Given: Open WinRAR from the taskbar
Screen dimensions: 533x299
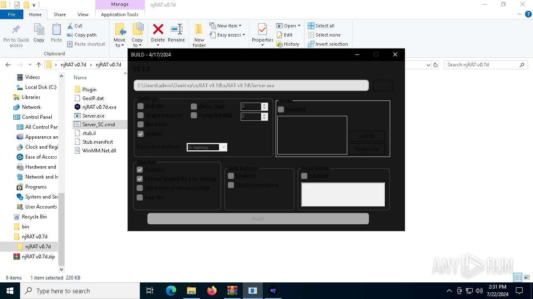Looking at the screenshot, I should [x=232, y=291].
